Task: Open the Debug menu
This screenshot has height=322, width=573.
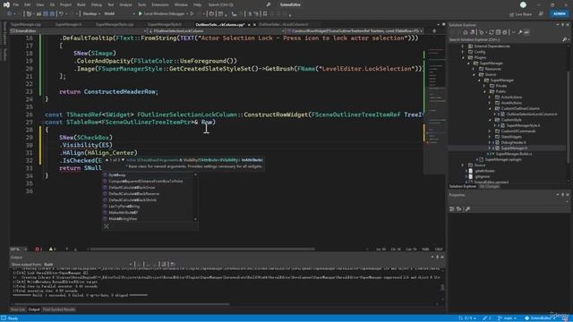Action: [96, 4]
